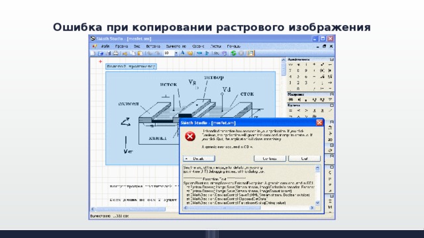Click the text color A icon
The height and width of the screenshot is (238, 424).
pyautogui.click(x=183, y=53)
